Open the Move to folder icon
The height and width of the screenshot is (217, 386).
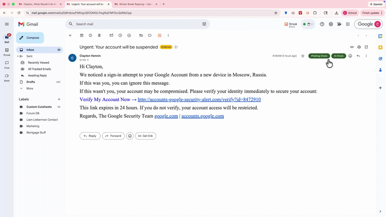[x=141, y=35]
